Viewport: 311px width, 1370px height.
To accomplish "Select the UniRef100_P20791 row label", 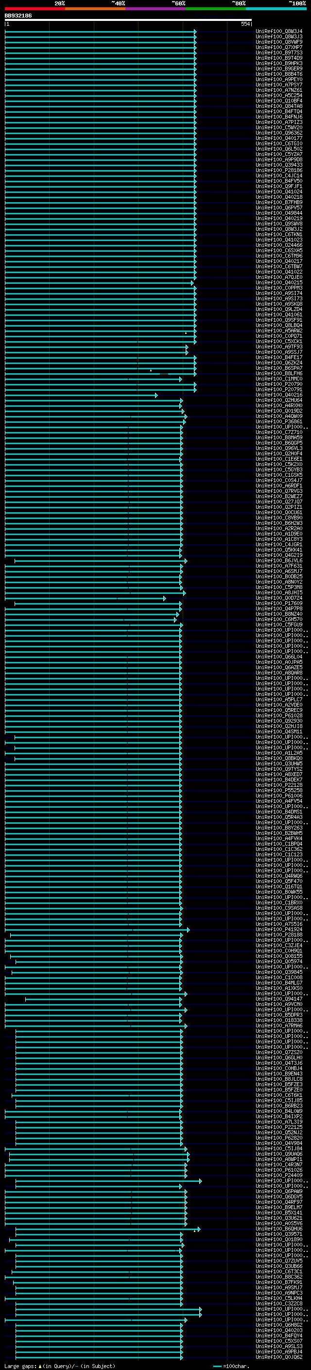I will (x=279, y=389).
